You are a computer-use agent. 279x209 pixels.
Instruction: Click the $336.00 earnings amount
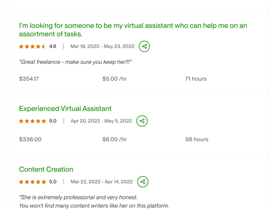click(x=30, y=139)
